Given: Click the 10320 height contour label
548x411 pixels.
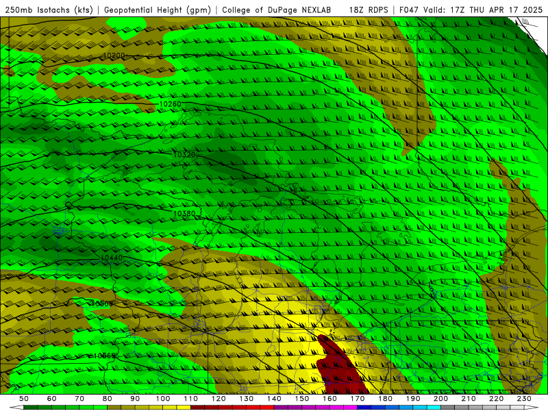Looking at the screenshot, I should coord(184,155).
